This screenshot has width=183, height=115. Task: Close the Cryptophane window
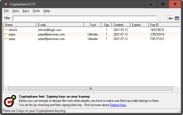pyautogui.click(x=175, y=4)
